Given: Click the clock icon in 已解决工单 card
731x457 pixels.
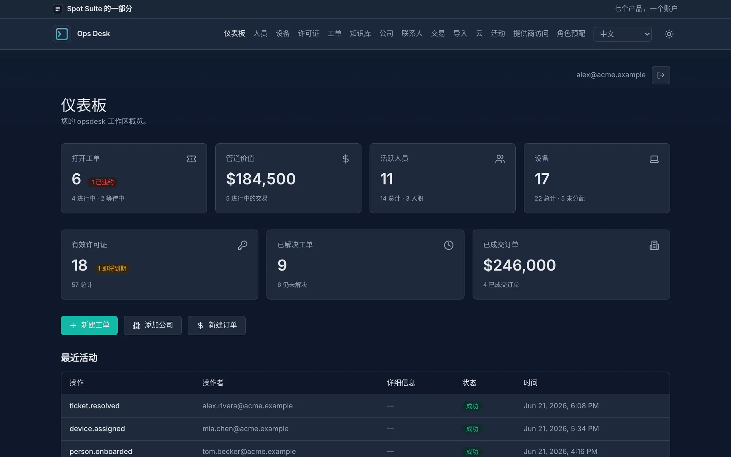Looking at the screenshot, I should click(448, 245).
